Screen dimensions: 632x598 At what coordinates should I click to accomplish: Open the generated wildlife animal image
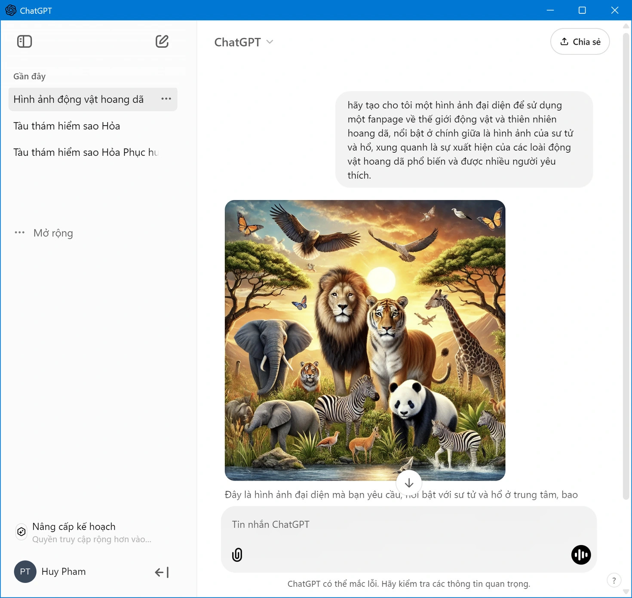coord(365,340)
